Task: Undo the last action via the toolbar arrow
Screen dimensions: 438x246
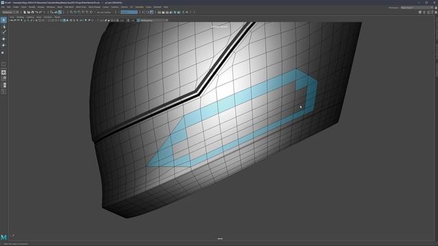Action: [x=36, y=12]
